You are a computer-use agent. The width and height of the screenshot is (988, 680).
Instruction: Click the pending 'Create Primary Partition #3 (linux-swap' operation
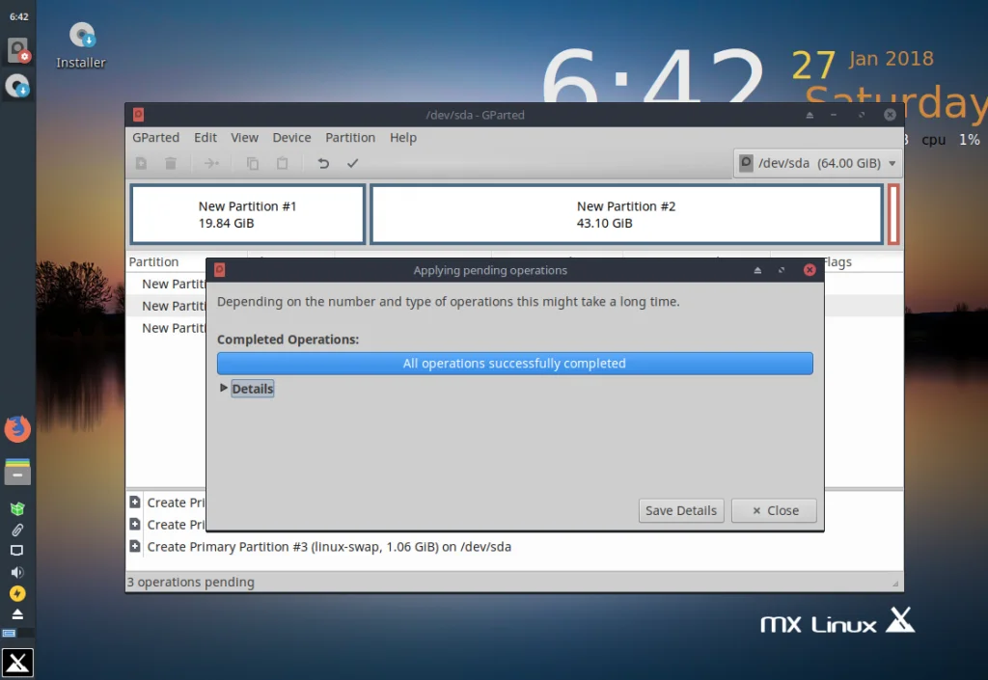(329, 547)
